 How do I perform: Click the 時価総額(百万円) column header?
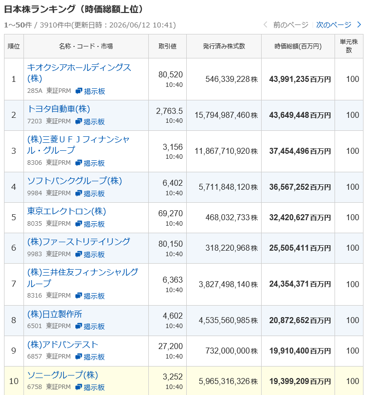click(298, 46)
